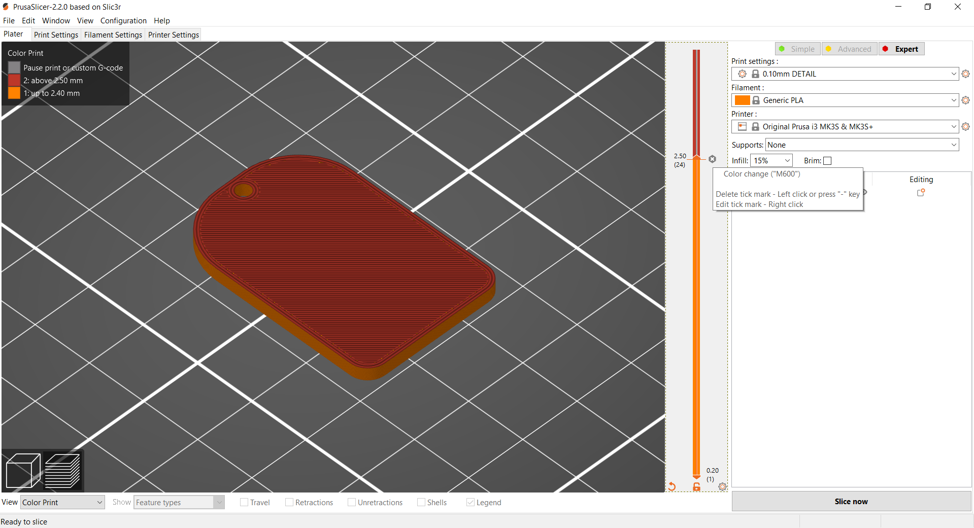Click orange legend swatch for up to 2.40 mm
974x528 pixels.
coord(14,93)
